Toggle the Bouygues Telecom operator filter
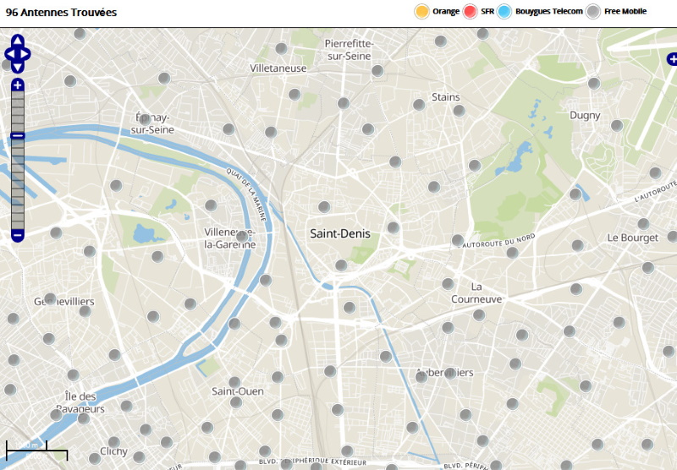Screen dimensions: 677x470 [x=505, y=11]
